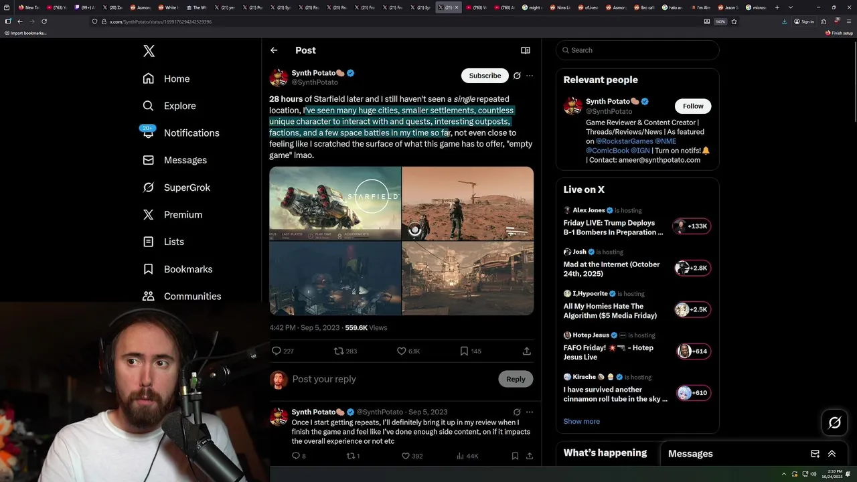
Task: Open FAFO Friday Hotep Jesus Live broadcast
Action: [637, 347]
